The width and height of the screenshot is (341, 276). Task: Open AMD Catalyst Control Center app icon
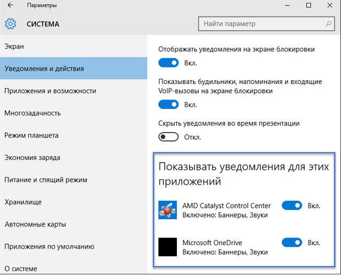[x=167, y=210]
